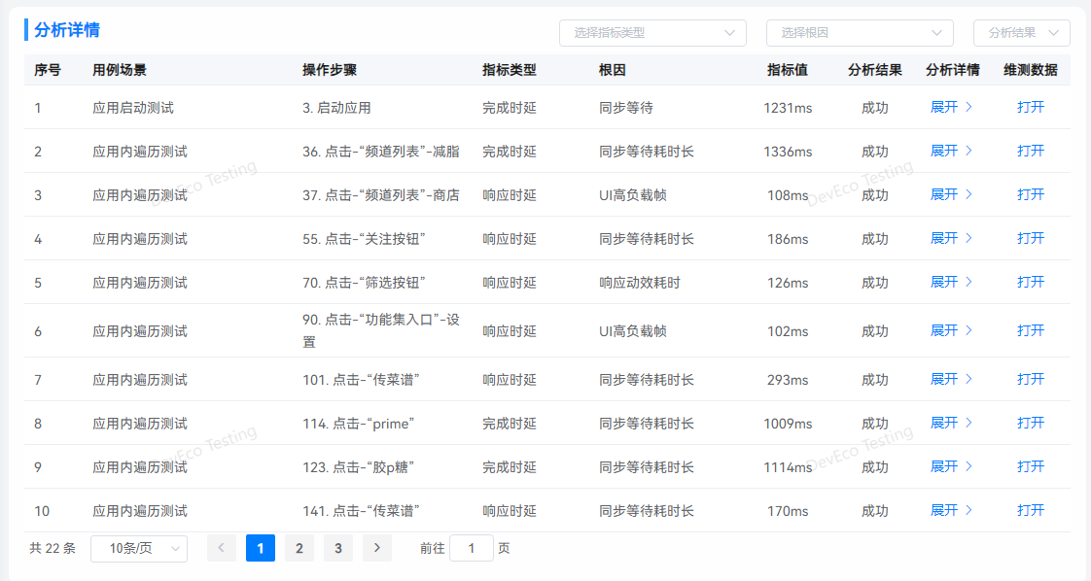Expand 展开 for row 10 传菜谱 step
The height and width of the screenshot is (581, 1091).
951,510
